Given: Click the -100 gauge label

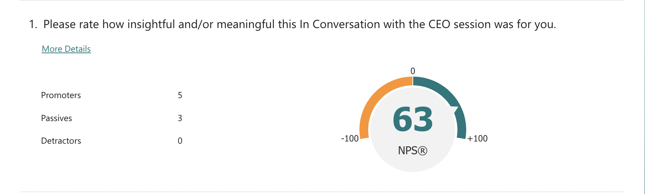Looking at the screenshot, I should point(350,139).
